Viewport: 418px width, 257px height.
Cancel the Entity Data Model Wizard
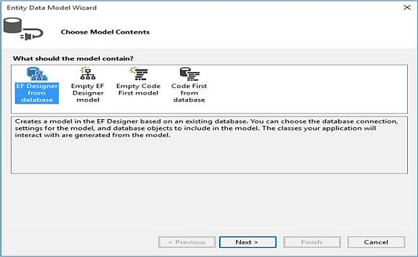[x=376, y=242]
